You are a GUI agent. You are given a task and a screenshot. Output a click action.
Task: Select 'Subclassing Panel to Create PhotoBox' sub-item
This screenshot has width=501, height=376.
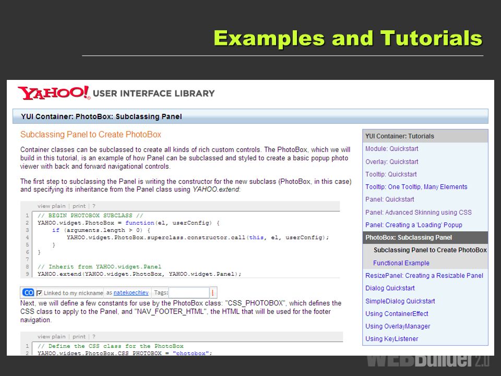tap(430, 250)
